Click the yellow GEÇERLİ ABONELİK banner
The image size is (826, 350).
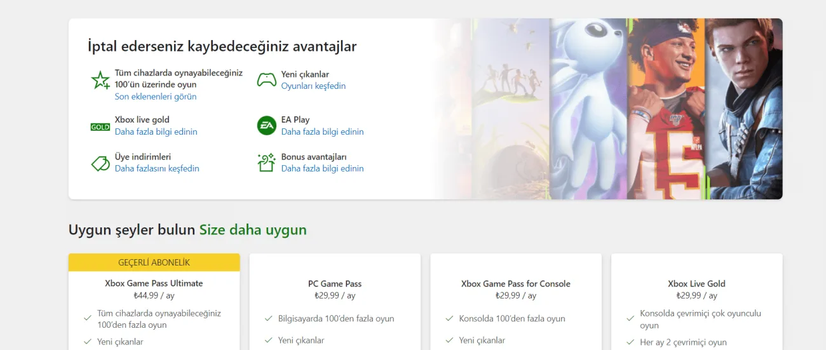point(154,262)
